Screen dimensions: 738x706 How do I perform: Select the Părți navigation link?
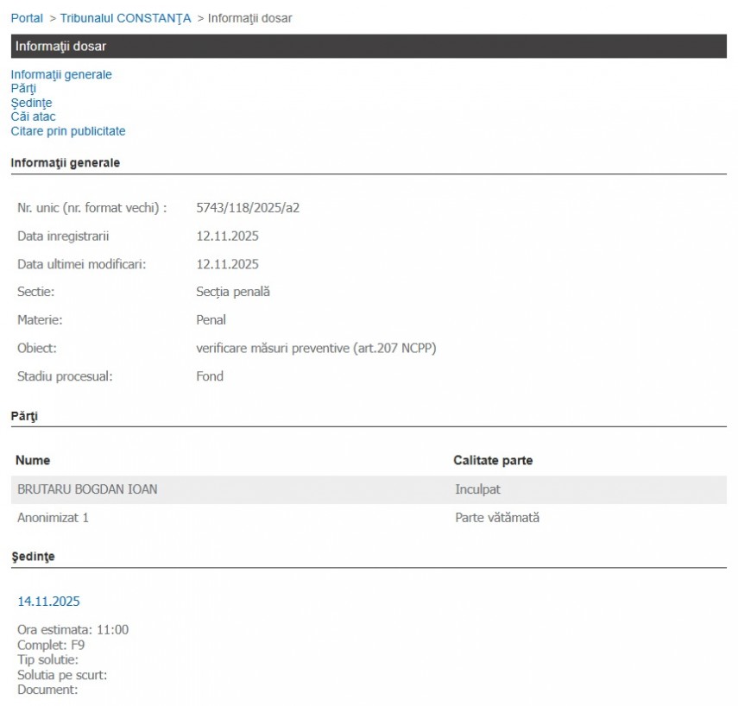click(23, 88)
